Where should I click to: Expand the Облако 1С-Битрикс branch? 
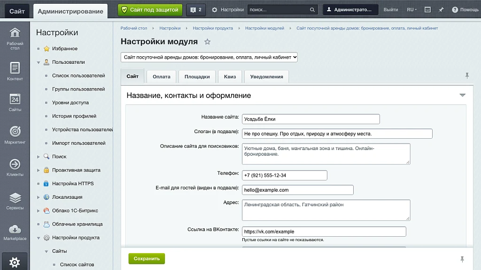click(x=39, y=210)
